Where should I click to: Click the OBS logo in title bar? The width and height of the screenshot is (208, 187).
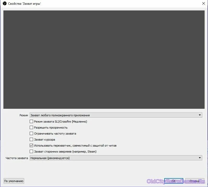(x=5, y=3)
